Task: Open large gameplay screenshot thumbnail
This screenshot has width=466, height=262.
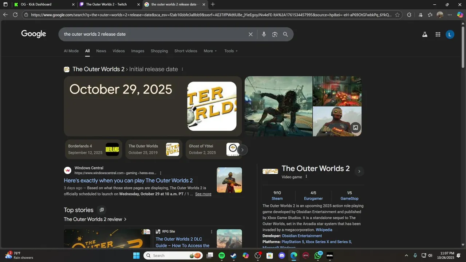Action: click(x=279, y=106)
